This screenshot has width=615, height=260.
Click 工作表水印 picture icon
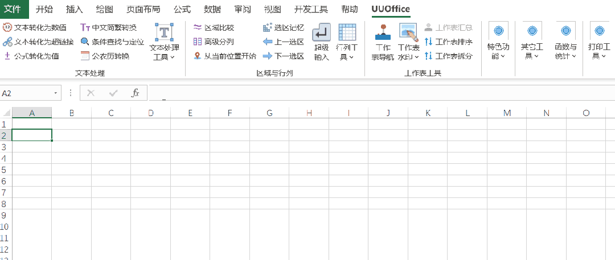pyautogui.click(x=409, y=32)
